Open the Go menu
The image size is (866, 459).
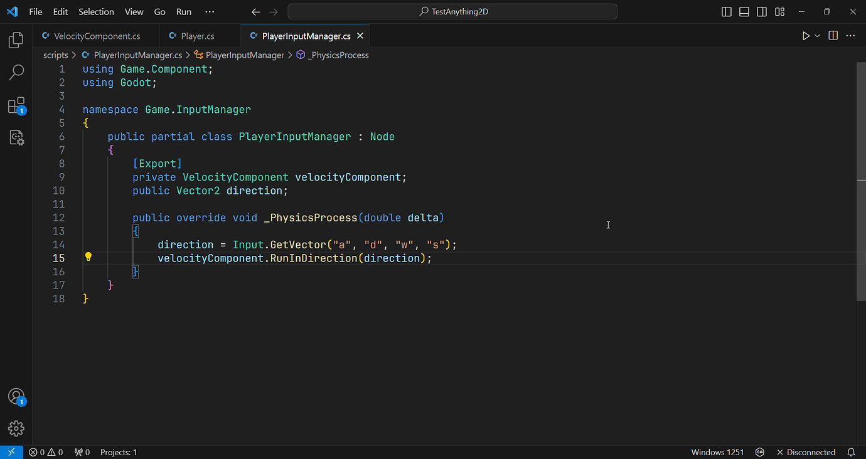click(160, 12)
